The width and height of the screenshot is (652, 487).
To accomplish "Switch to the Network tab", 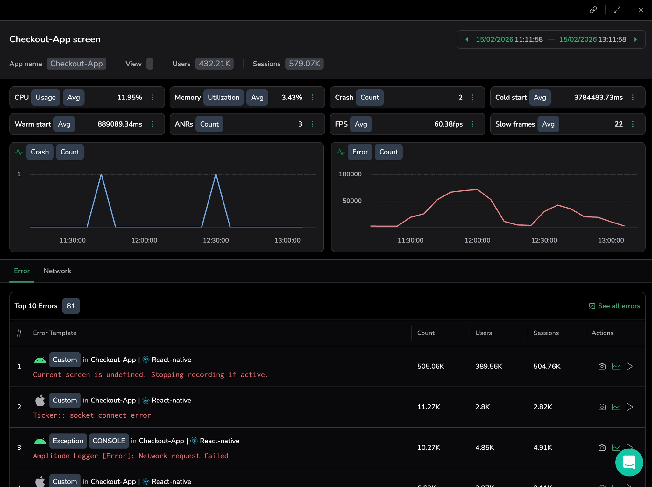I will click(x=57, y=271).
